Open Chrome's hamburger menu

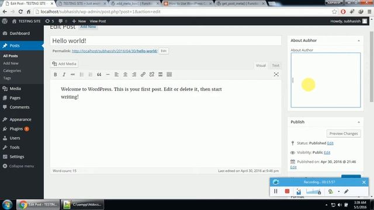[369, 12]
